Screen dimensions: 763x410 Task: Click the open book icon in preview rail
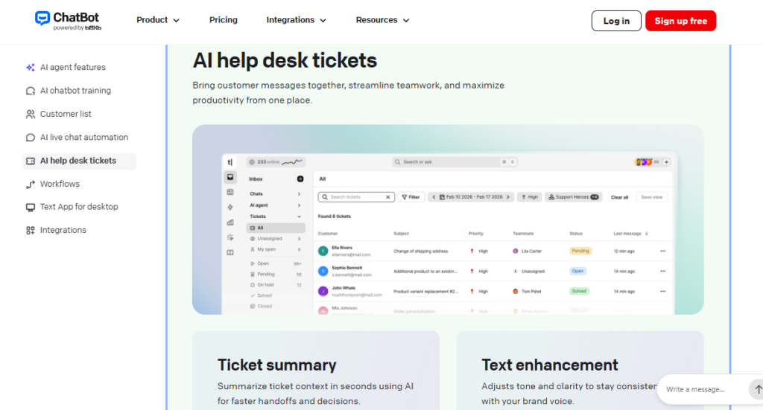tap(230, 252)
